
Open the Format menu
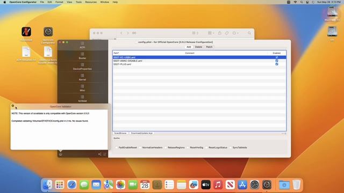tap(59, 2)
